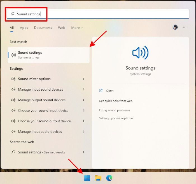Open the user profile avatar
The image size is (196, 184).
(x=175, y=27)
